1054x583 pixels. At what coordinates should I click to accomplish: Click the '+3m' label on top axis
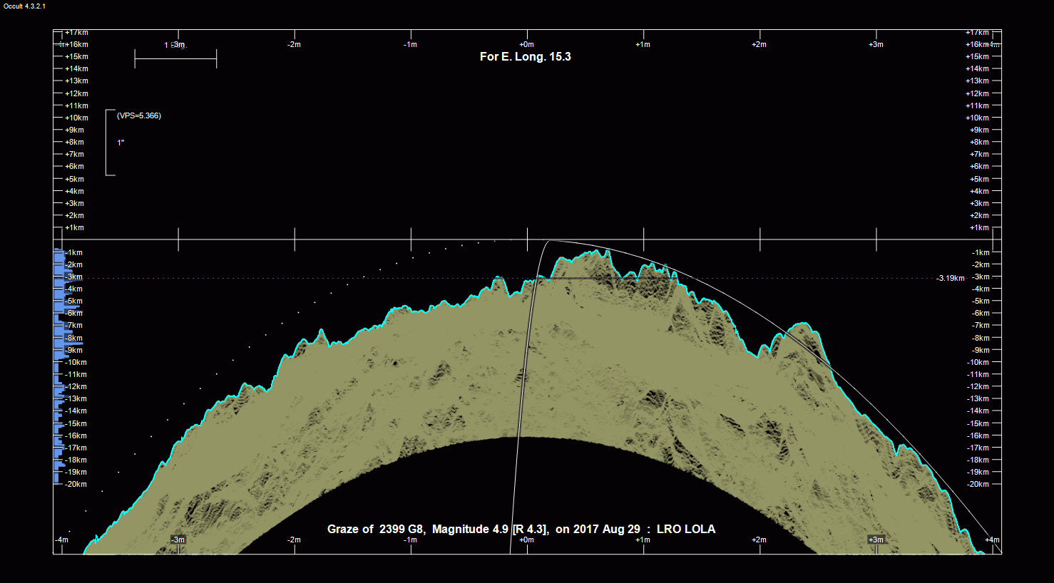pos(876,44)
